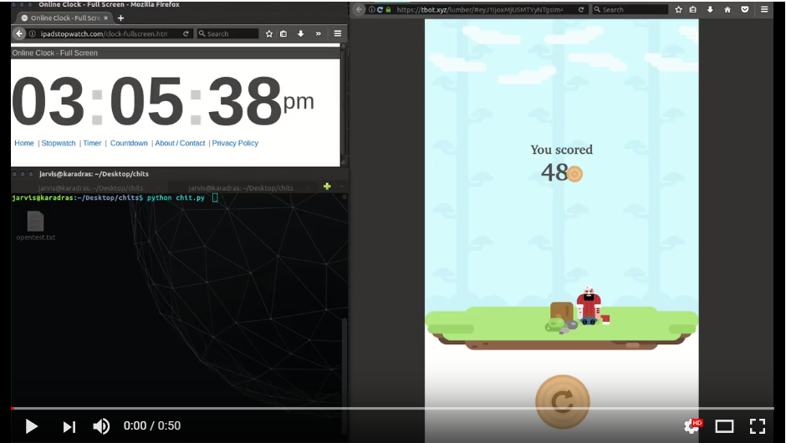Viewport: 786px width, 443px height.
Task: Click the Search box in right Firefox
Action: [x=630, y=9]
